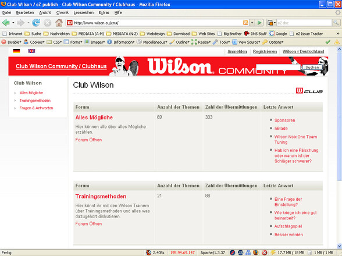Click the Suchen button

[312, 67]
